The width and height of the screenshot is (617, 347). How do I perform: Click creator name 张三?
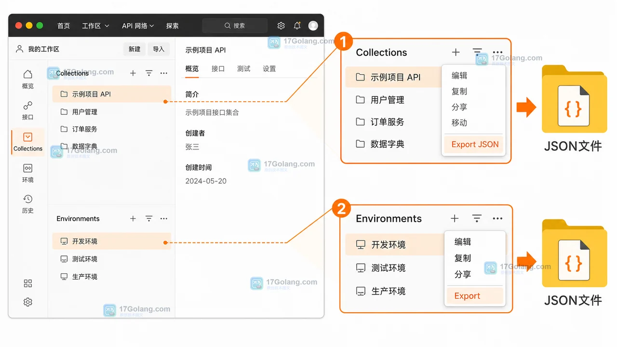click(x=192, y=147)
